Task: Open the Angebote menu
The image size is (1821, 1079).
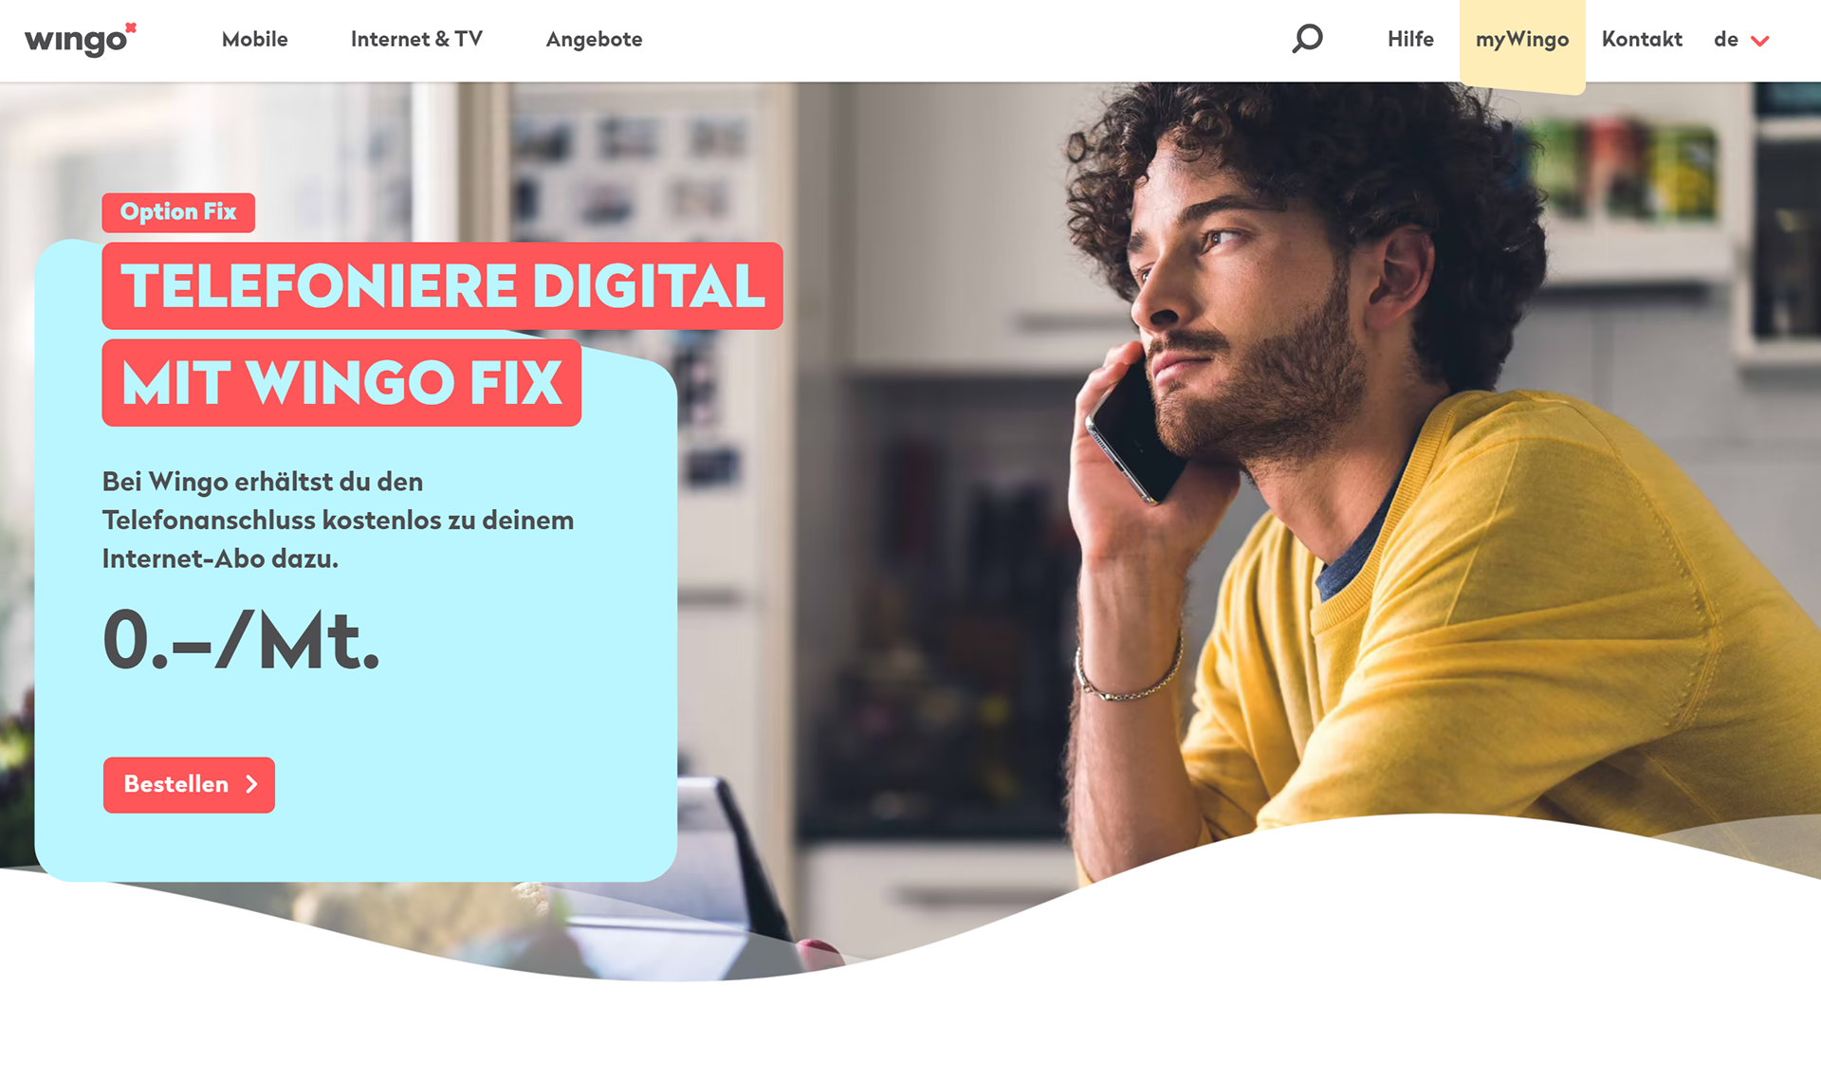Action: click(594, 40)
